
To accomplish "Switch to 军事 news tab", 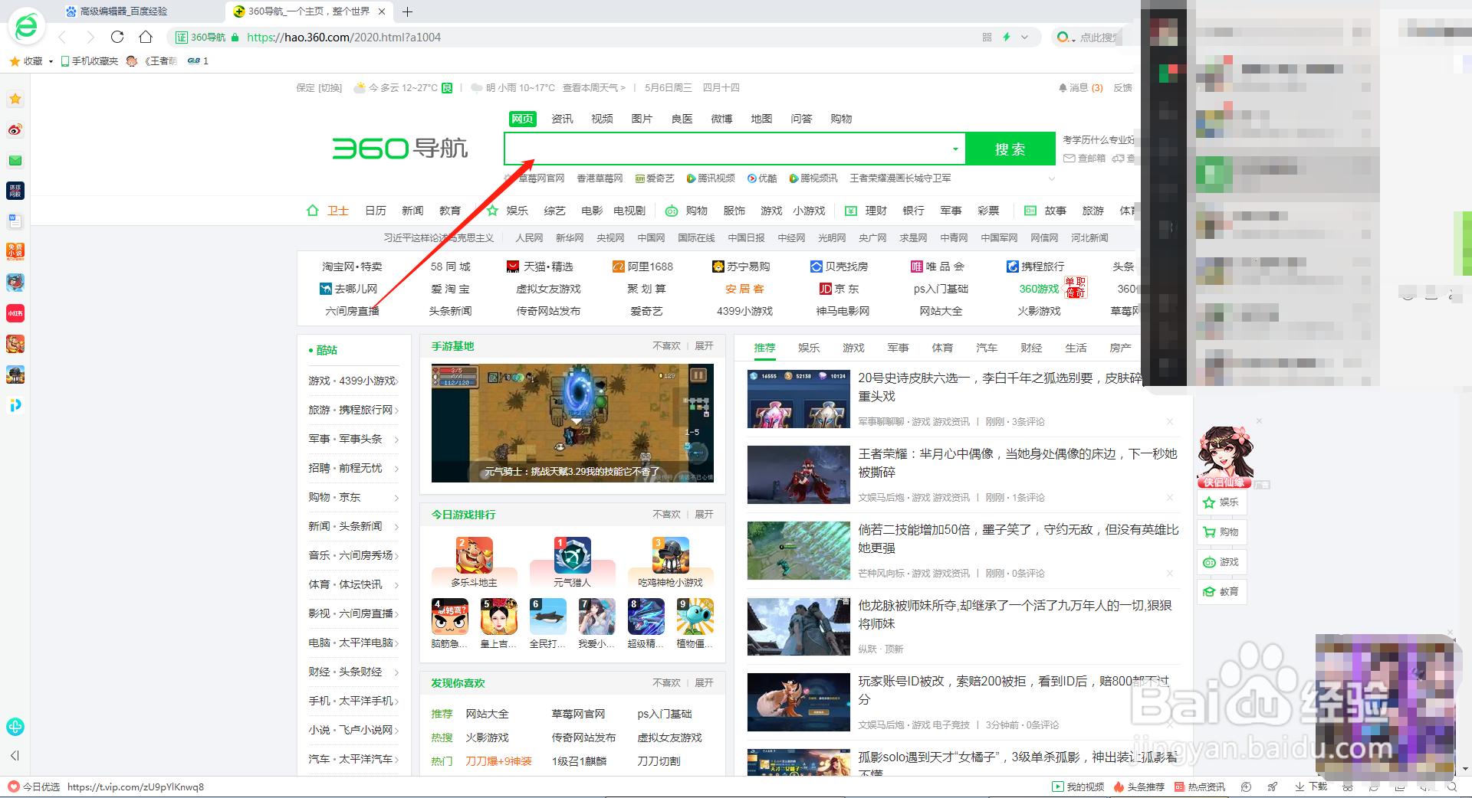I will (x=898, y=348).
